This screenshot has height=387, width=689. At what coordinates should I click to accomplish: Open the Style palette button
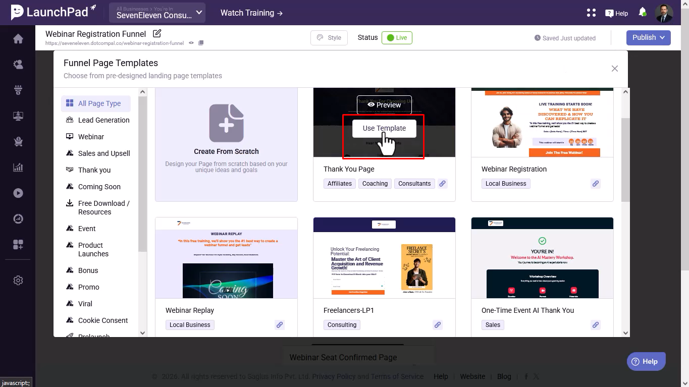329,38
